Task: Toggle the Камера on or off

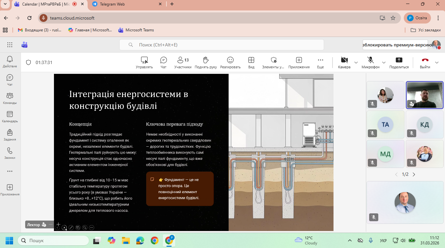Action: [344, 62]
